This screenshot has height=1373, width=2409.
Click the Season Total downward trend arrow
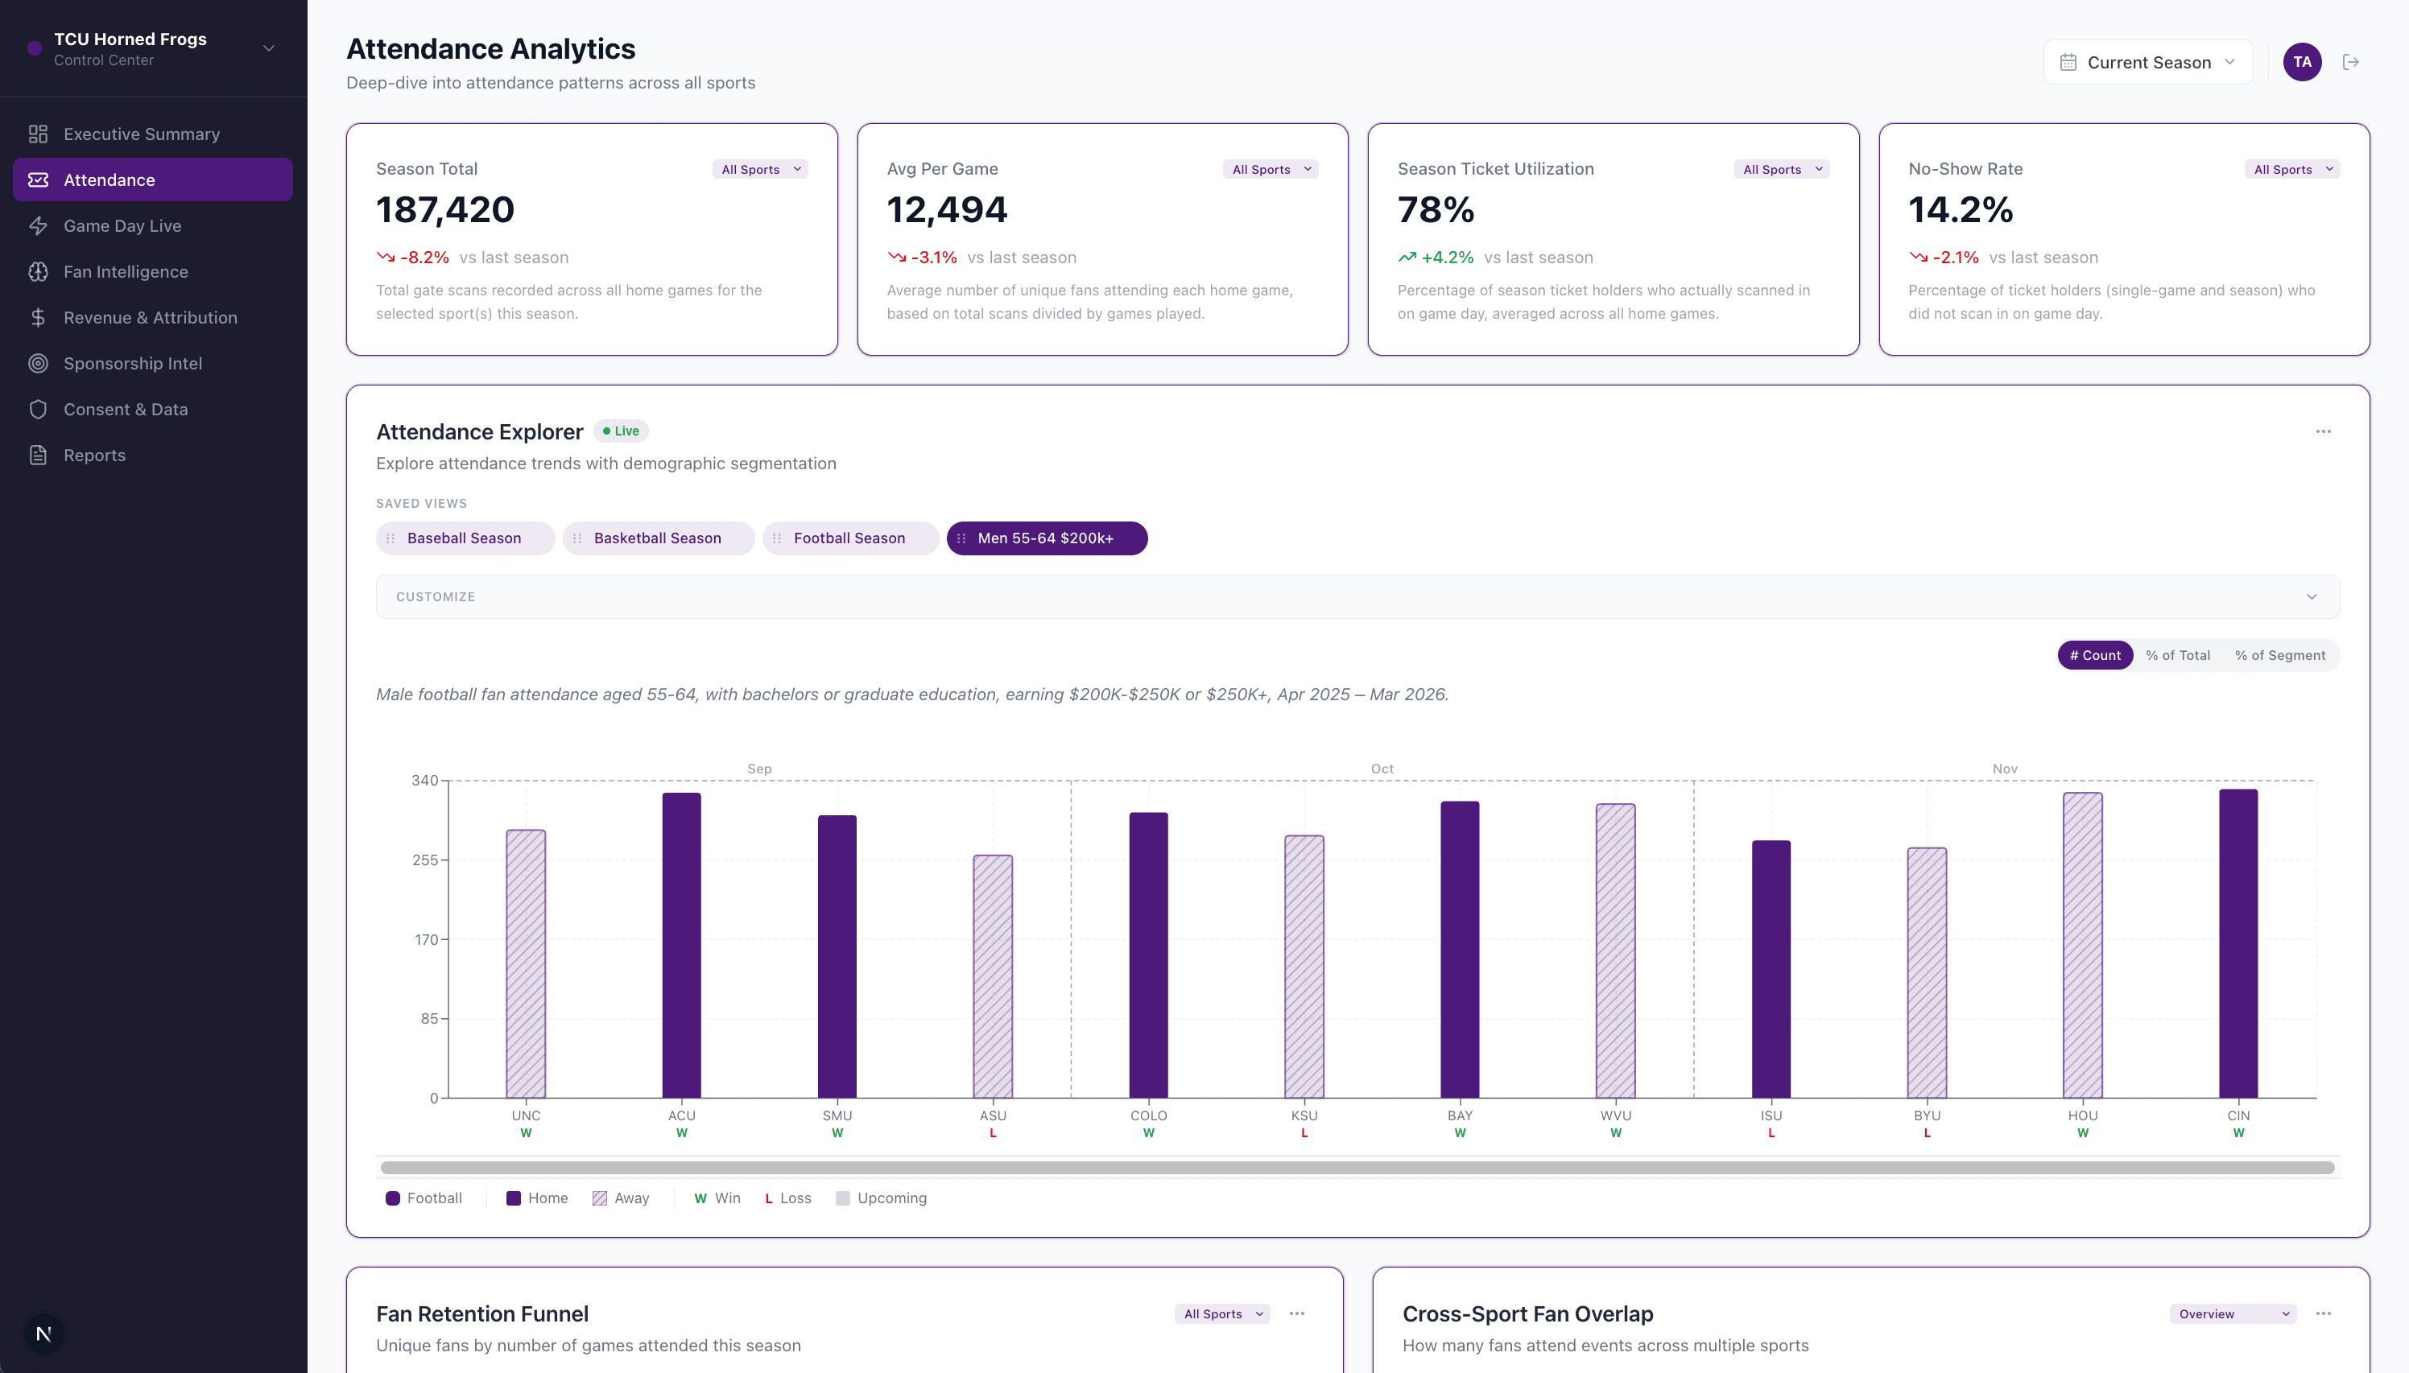coord(385,258)
